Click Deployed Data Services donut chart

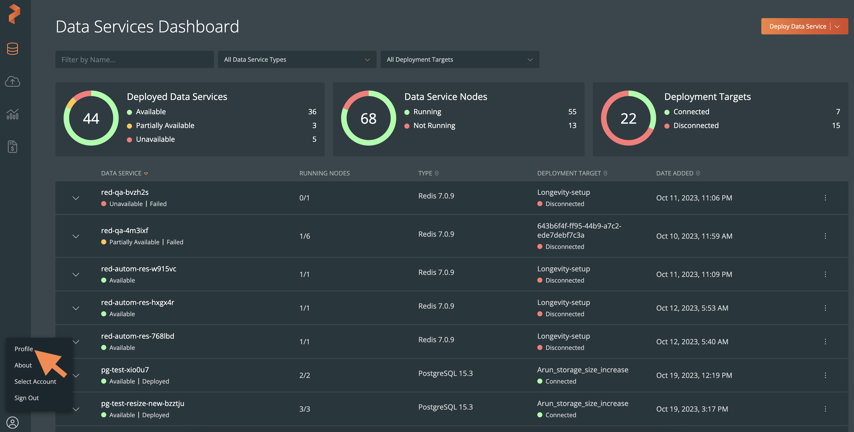pos(91,118)
